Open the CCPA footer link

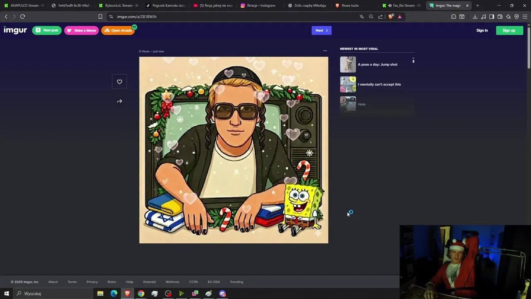pos(193,282)
